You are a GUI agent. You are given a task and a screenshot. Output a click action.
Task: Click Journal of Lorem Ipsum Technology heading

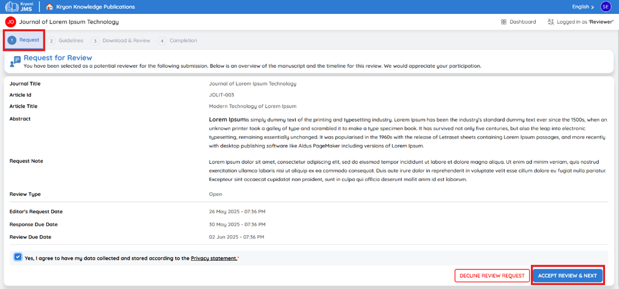point(69,22)
